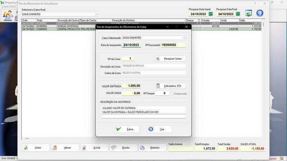Click the Nº Documento field
This screenshot has width=287, height=161.
click(173, 45)
